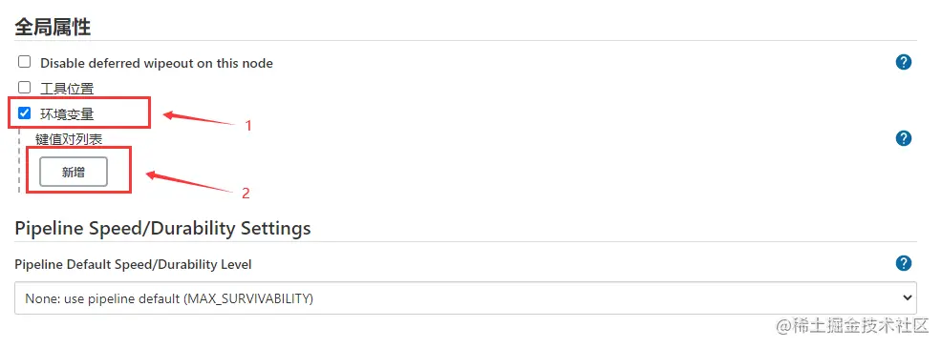The height and width of the screenshot is (348, 942).
Task: Click the 环境变量 label text
Action: tap(67, 113)
